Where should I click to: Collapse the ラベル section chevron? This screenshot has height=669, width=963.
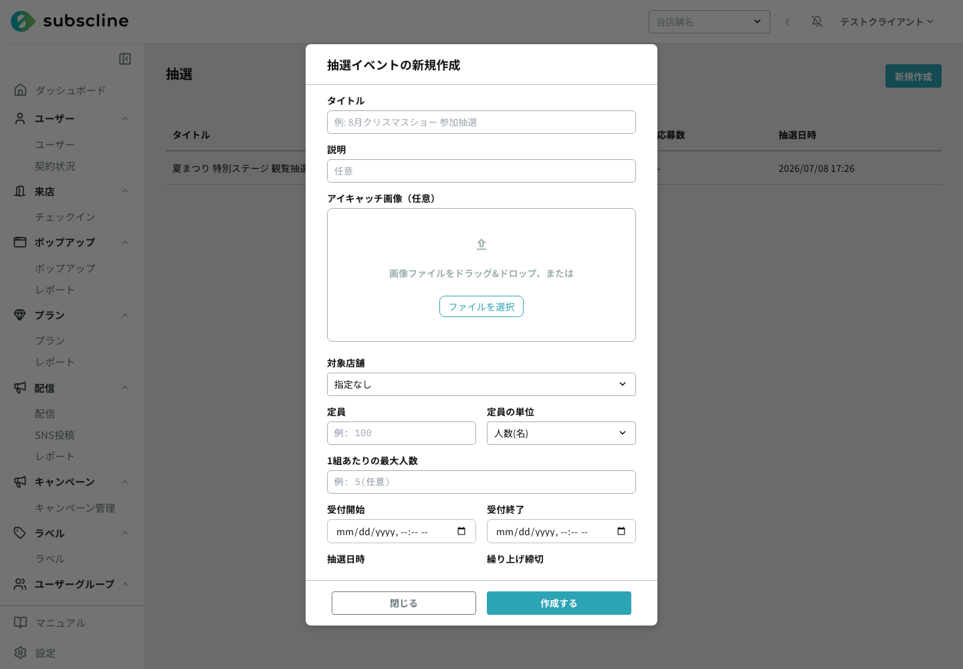(125, 533)
